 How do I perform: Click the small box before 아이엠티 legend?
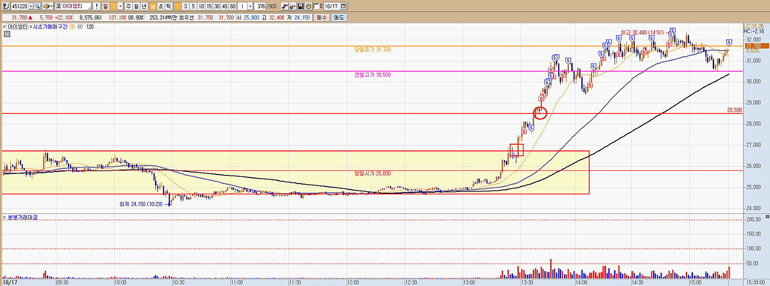click(4, 27)
